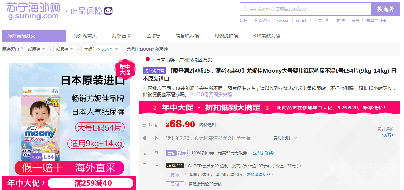This screenshot has width=404, height=190.
Task: Open the 海外商品分类 category menu
Action: 34,36
